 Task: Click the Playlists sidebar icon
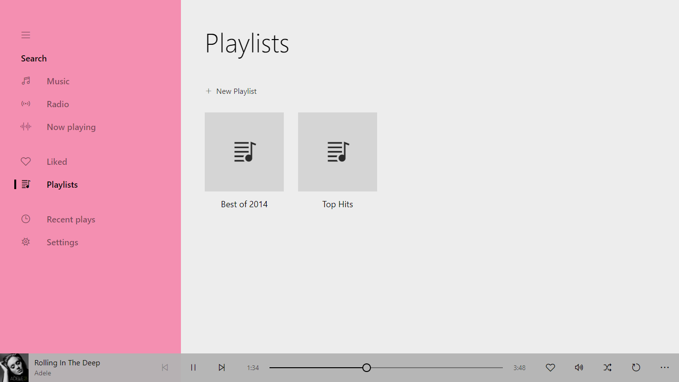pos(26,184)
